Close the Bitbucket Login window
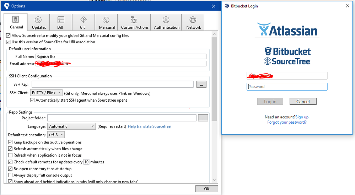The height and width of the screenshot is (195, 355). coord(348,6)
